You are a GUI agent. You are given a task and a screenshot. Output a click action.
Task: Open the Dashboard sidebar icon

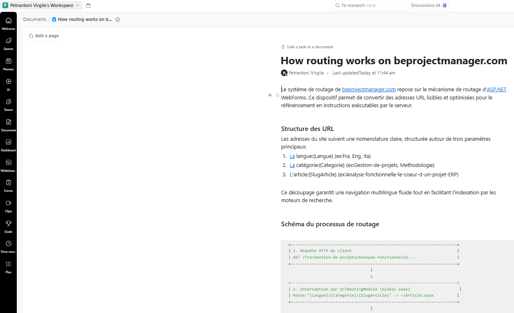pyautogui.click(x=8, y=142)
